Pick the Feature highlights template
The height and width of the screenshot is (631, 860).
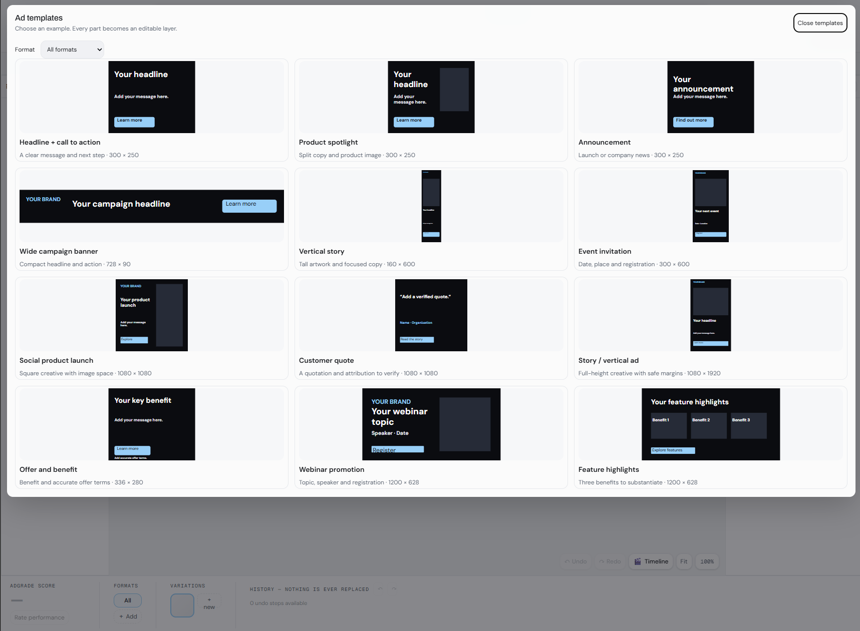coord(711,437)
